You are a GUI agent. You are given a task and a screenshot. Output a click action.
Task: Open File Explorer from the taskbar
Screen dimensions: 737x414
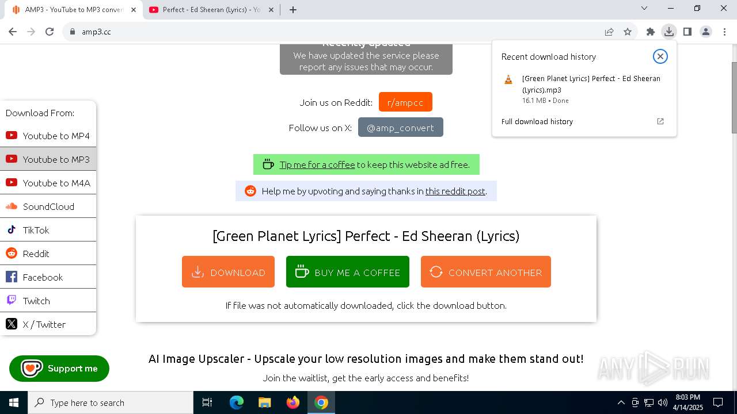point(264,402)
